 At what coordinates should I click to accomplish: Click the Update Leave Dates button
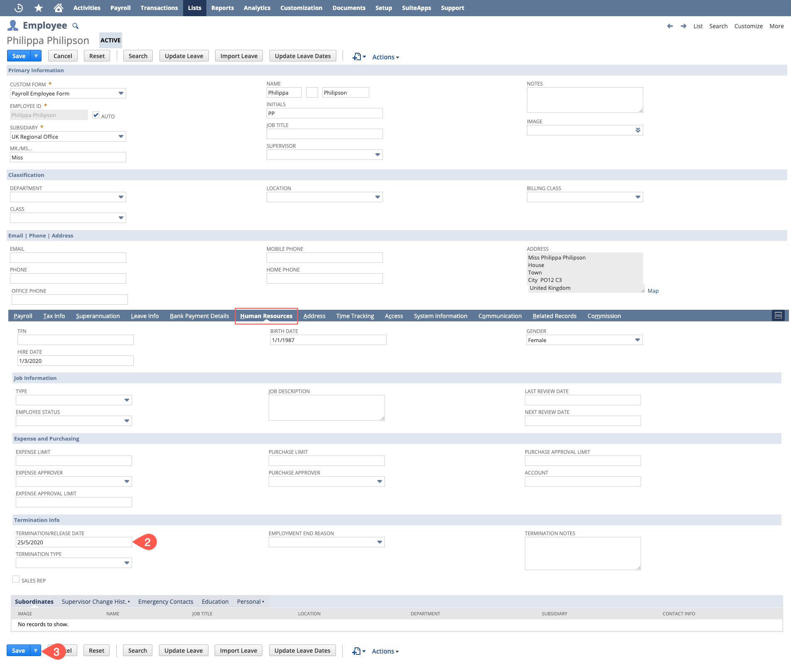[x=302, y=56]
